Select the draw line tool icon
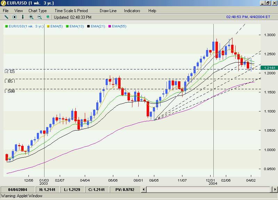The width and height of the screenshot is (278, 200). 6,17
